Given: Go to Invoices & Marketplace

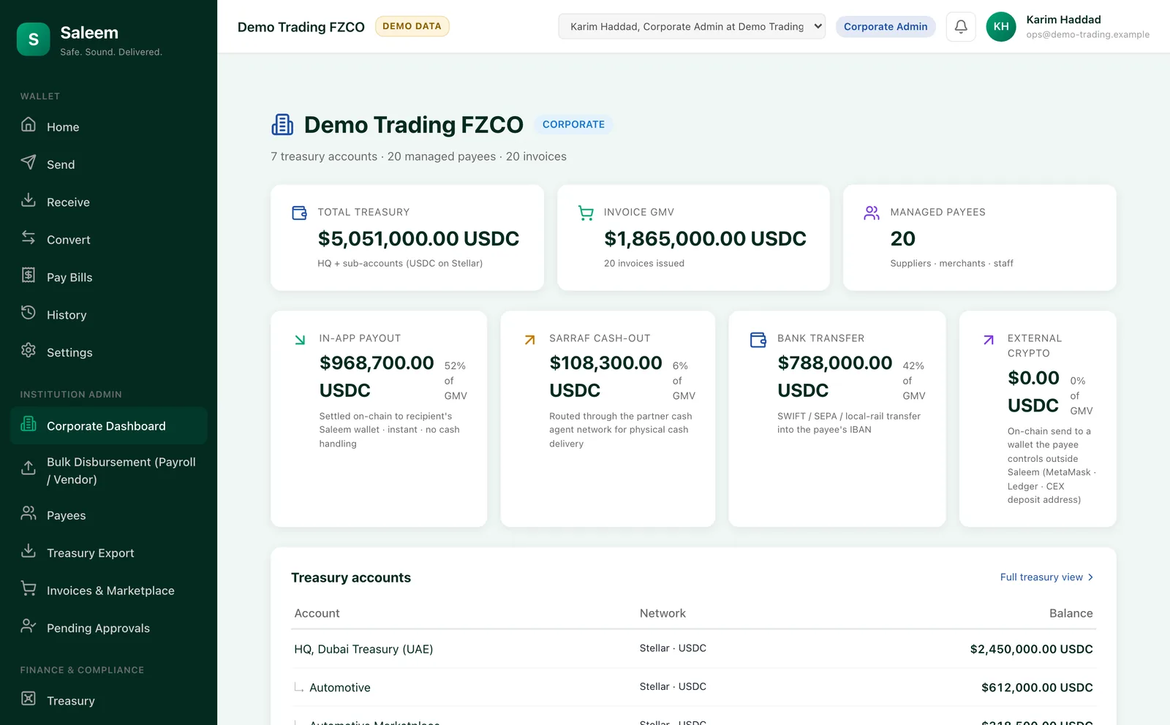Looking at the screenshot, I should (109, 591).
